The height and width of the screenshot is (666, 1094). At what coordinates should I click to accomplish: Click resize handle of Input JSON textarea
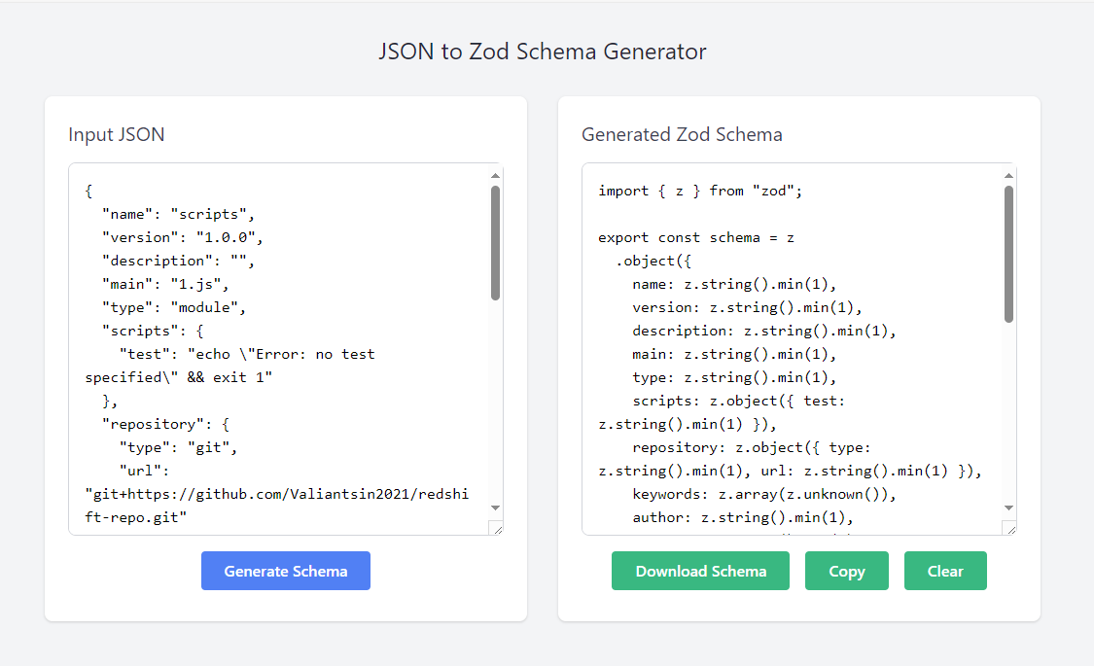tap(497, 529)
